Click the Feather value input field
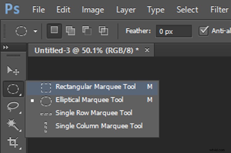231x153 pixels. point(173,31)
